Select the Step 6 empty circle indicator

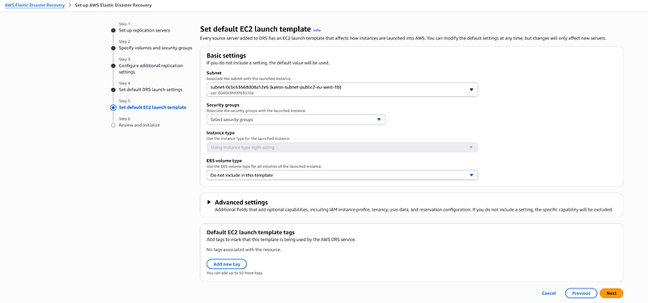tap(113, 125)
